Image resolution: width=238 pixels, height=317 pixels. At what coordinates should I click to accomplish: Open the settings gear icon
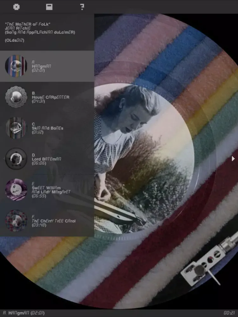point(17,7)
